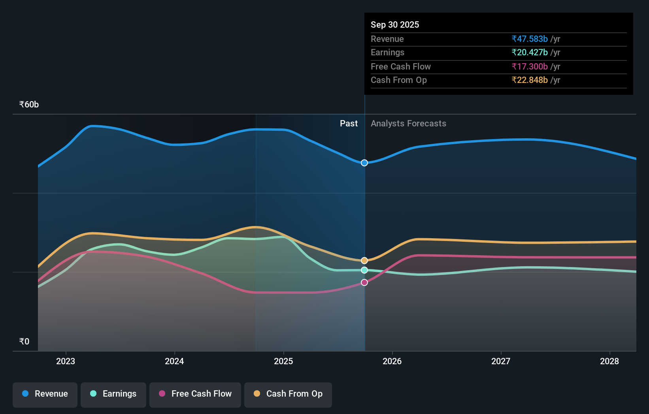Expand the Sep 30 2025 tooltip header

[395, 24]
